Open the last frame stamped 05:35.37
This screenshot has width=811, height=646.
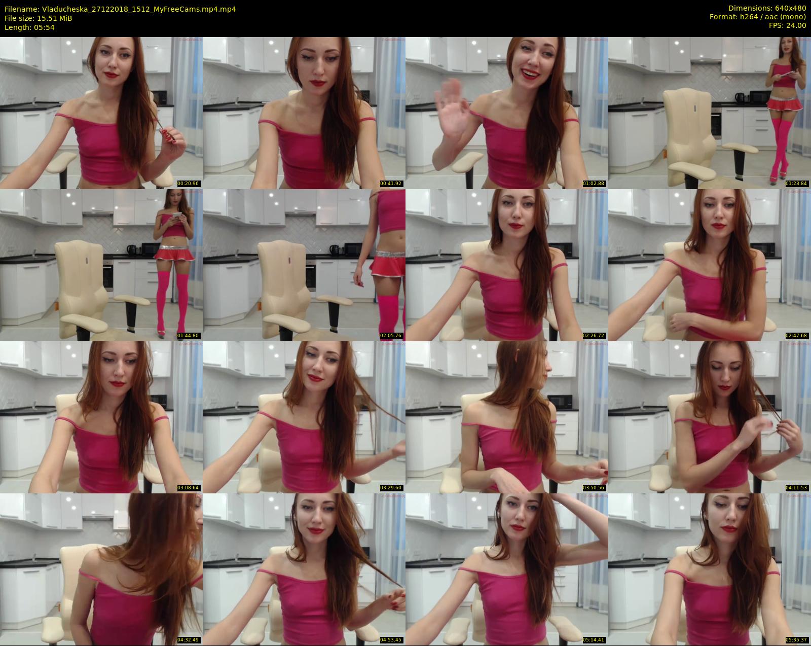[x=710, y=569]
